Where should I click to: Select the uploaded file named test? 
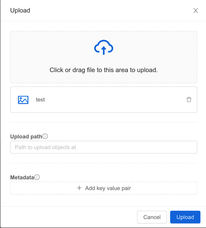coord(104,100)
